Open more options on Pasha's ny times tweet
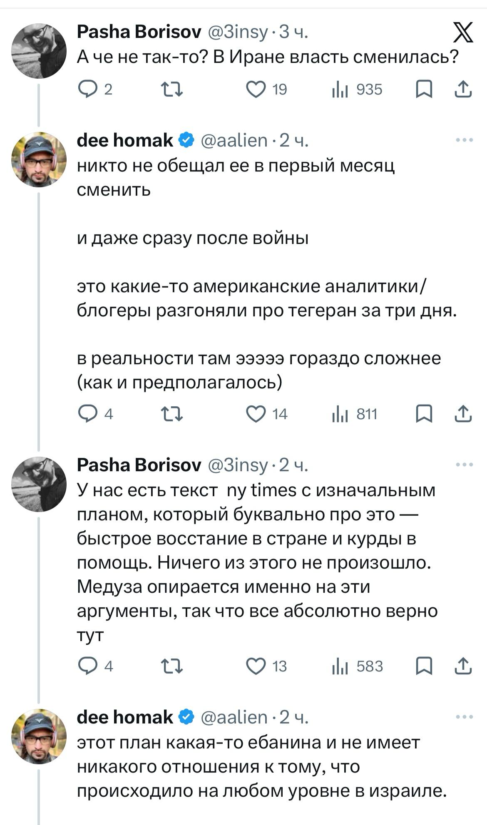Screen dimensions: 487x825 click(464, 465)
